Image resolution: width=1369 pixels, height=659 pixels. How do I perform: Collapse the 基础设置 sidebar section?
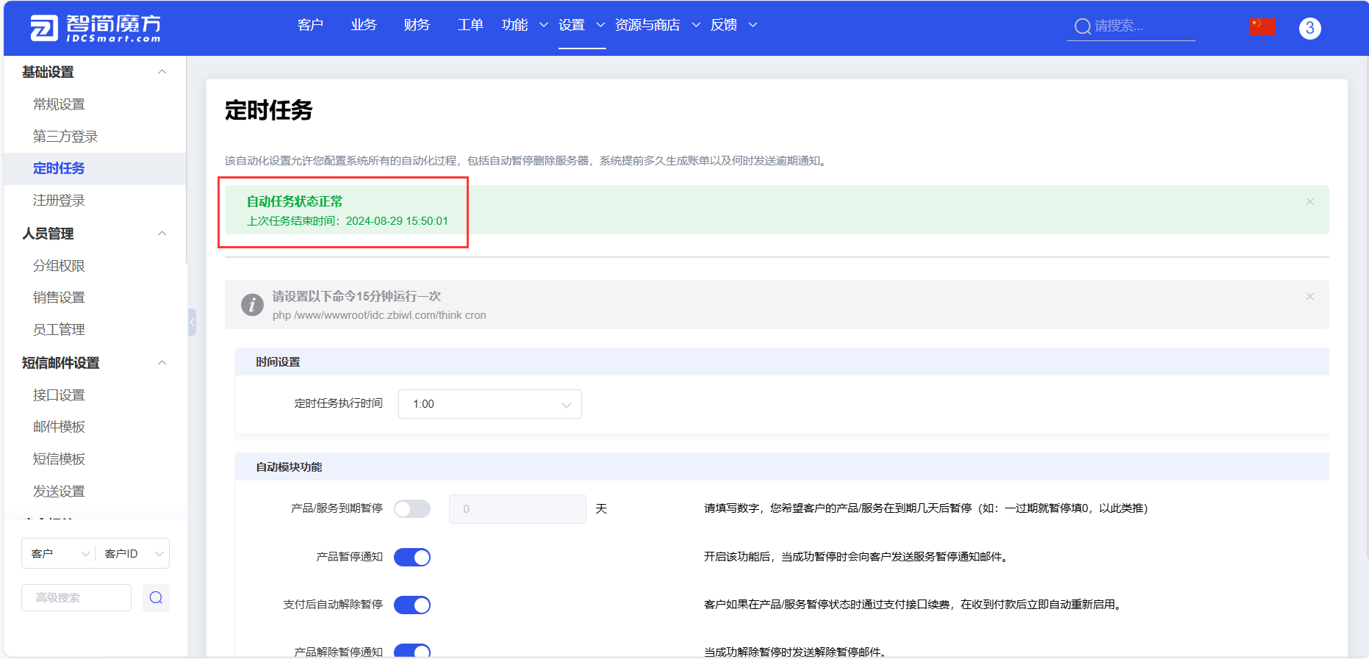[x=162, y=72]
